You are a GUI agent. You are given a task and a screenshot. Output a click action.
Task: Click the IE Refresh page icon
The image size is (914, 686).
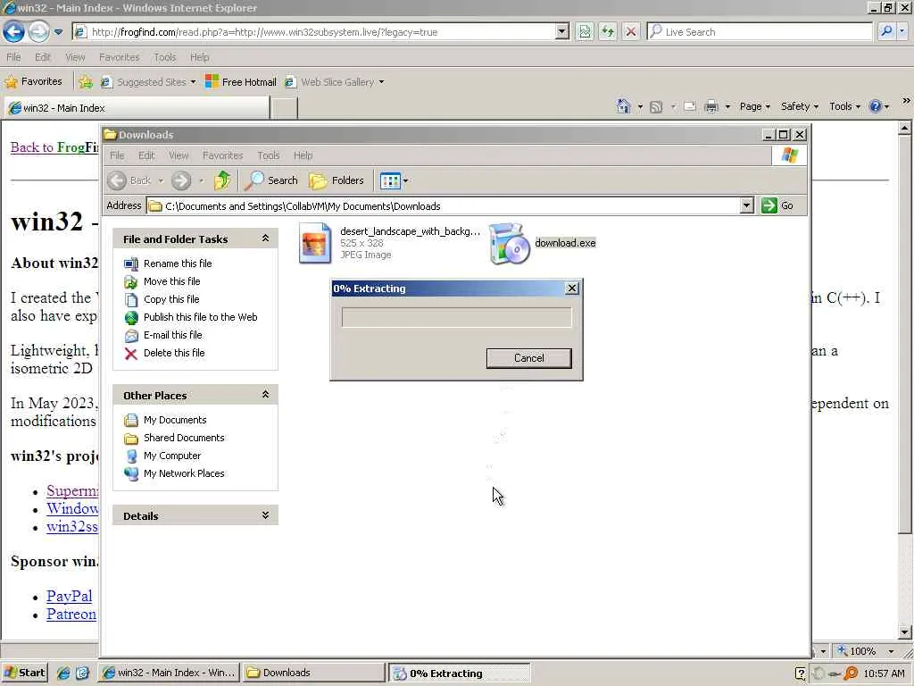tap(608, 31)
